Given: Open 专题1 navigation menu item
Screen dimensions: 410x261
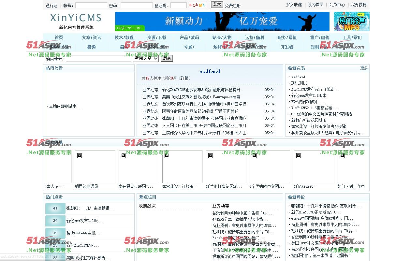Looking at the screenshot, I should click(189, 47).
